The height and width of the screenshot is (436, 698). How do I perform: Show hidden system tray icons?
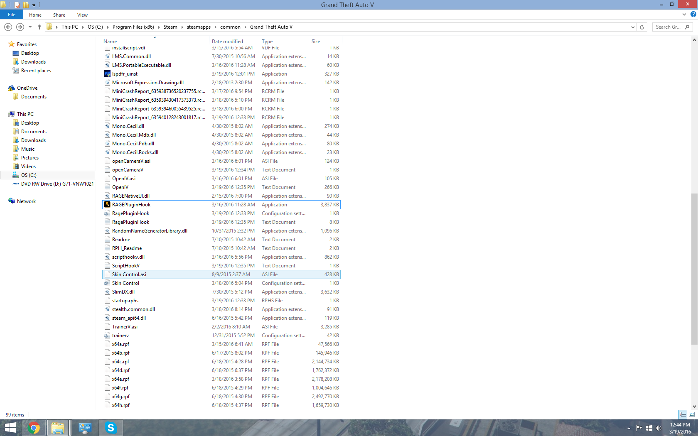click(629, 428)
